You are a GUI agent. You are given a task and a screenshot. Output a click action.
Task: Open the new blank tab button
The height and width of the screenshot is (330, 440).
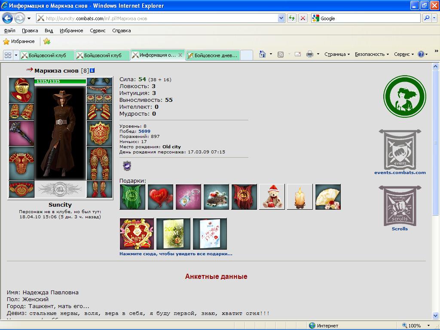click(x=247, y=55)
